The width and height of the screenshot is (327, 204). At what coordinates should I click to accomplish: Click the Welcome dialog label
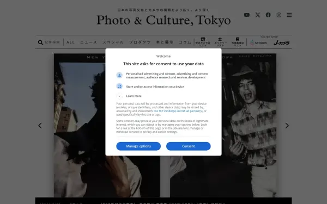pos(163,56)
